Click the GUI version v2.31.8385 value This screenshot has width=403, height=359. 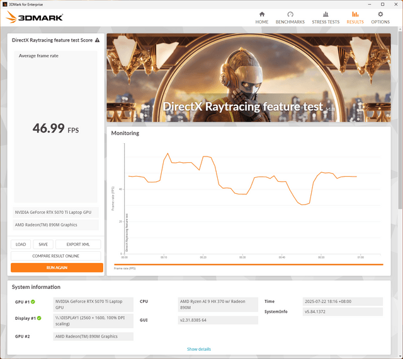click(218, 320)
